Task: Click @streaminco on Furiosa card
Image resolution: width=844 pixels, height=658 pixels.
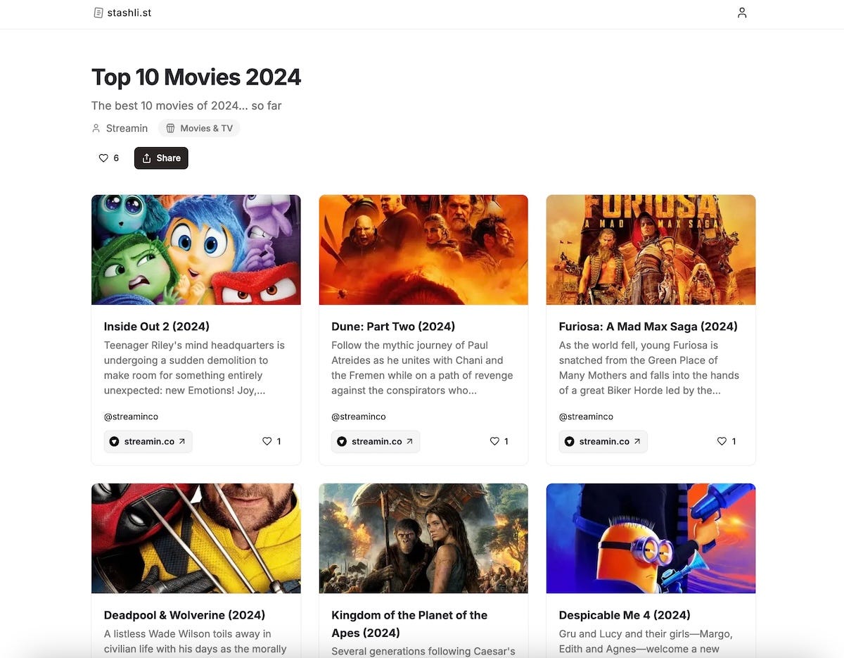Action: tap(586, 417)
